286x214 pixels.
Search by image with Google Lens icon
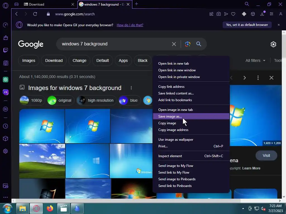(187, 44)
